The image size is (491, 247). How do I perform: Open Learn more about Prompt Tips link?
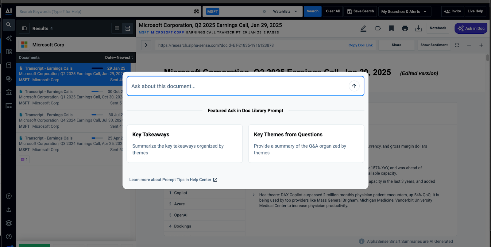(x=173, y=180)
